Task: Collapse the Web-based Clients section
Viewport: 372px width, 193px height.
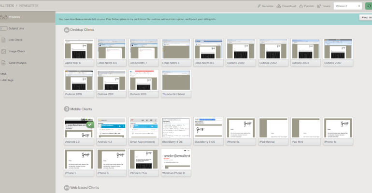Action: [67, 188]
